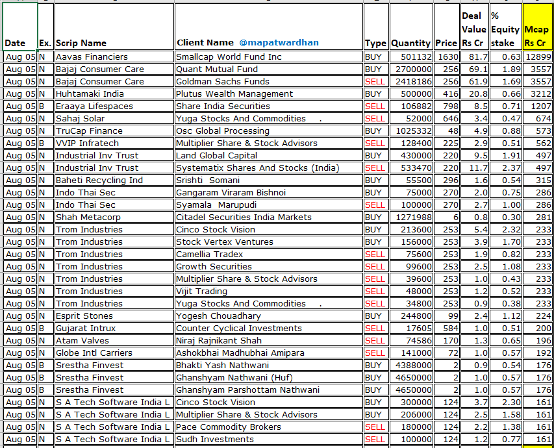Screen dimensions: 554x448
Task: Click Smallcap World Fund Inc cell
Action: pyautogui.click(x=268, y=57)
